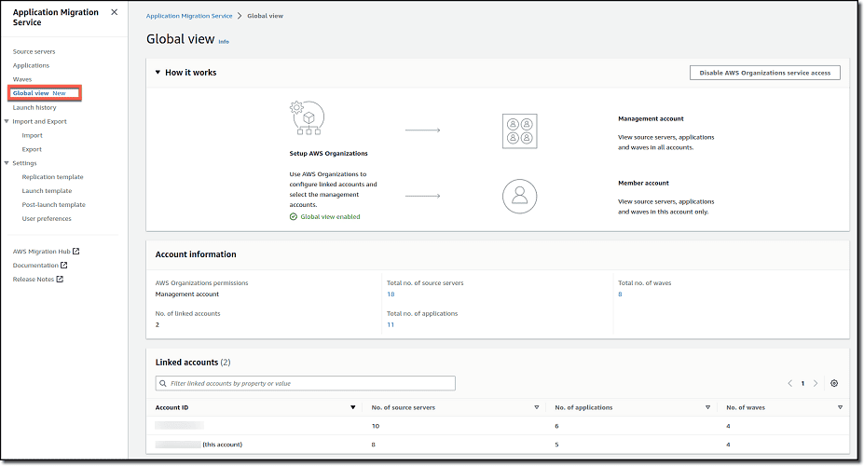Select page 1 in pagination
The image size is (864, 466).
802,383
